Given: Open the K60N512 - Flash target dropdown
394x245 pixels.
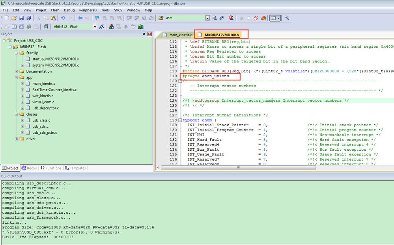Looking at the screenshot, I should click(x=95, y=27).
